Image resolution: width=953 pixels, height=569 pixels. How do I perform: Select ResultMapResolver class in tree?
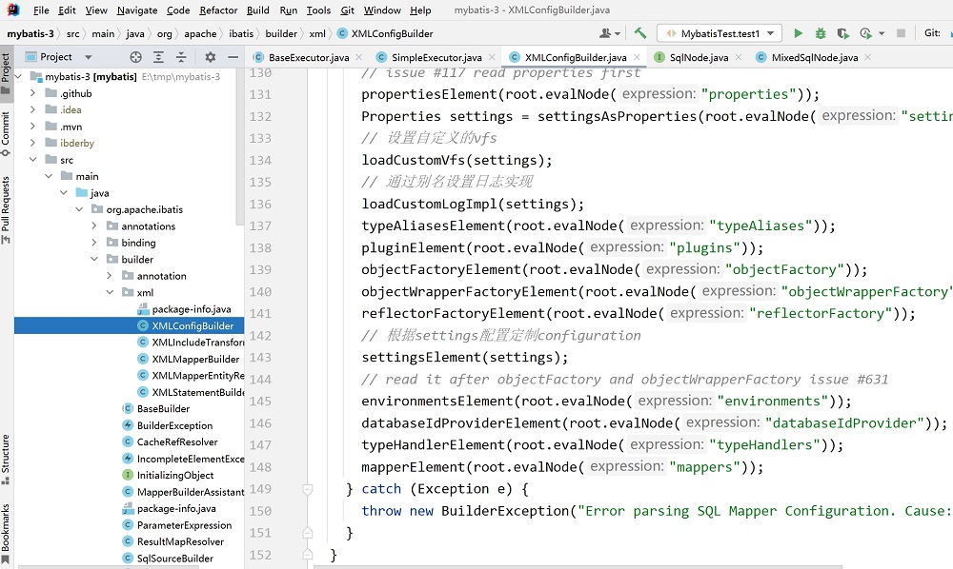pos(180,541)
